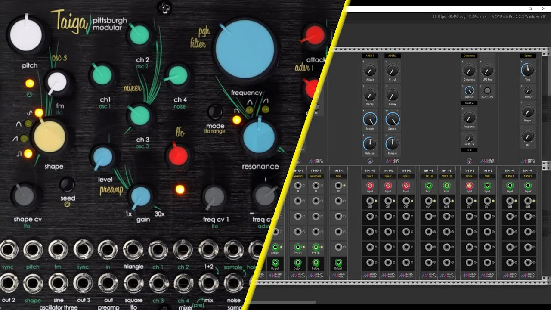Click the blue Taiga resonance knob

point(259,138)
